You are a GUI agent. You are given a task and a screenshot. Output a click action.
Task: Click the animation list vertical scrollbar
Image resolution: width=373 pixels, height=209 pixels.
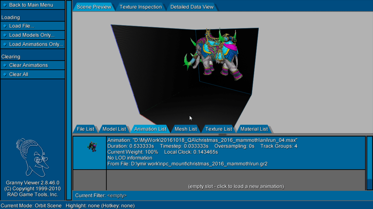coord(369,163)
